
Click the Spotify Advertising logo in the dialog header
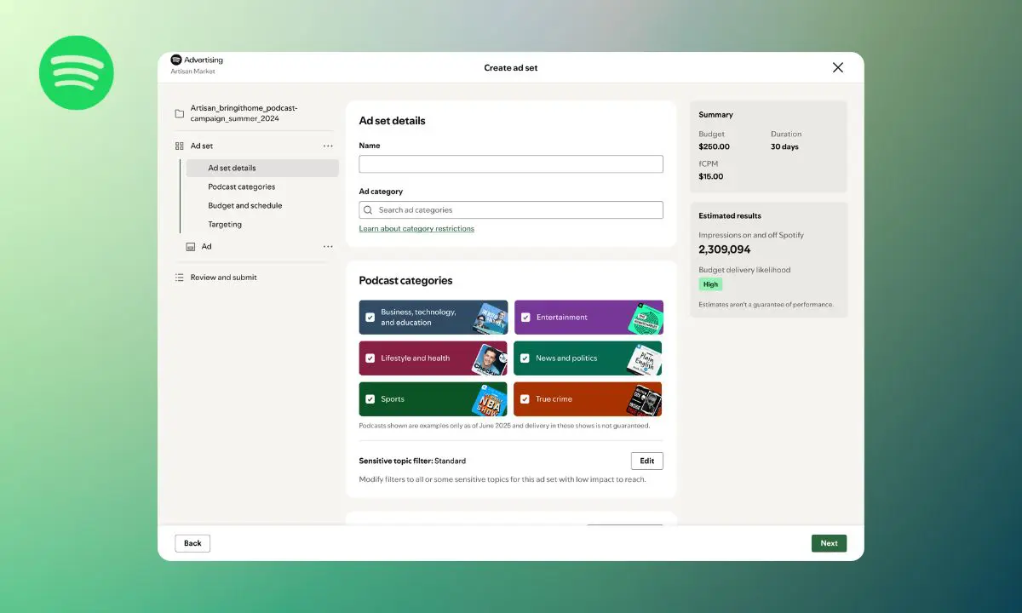(197, 60)
